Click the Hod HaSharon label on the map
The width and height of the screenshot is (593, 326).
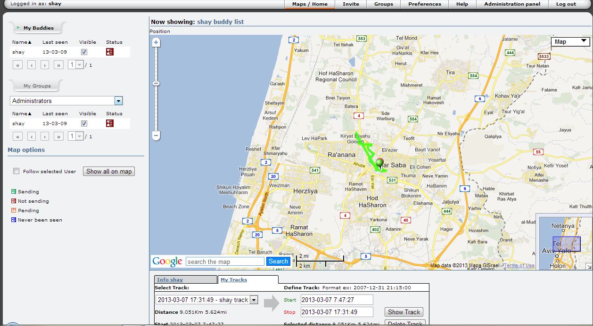372,201
